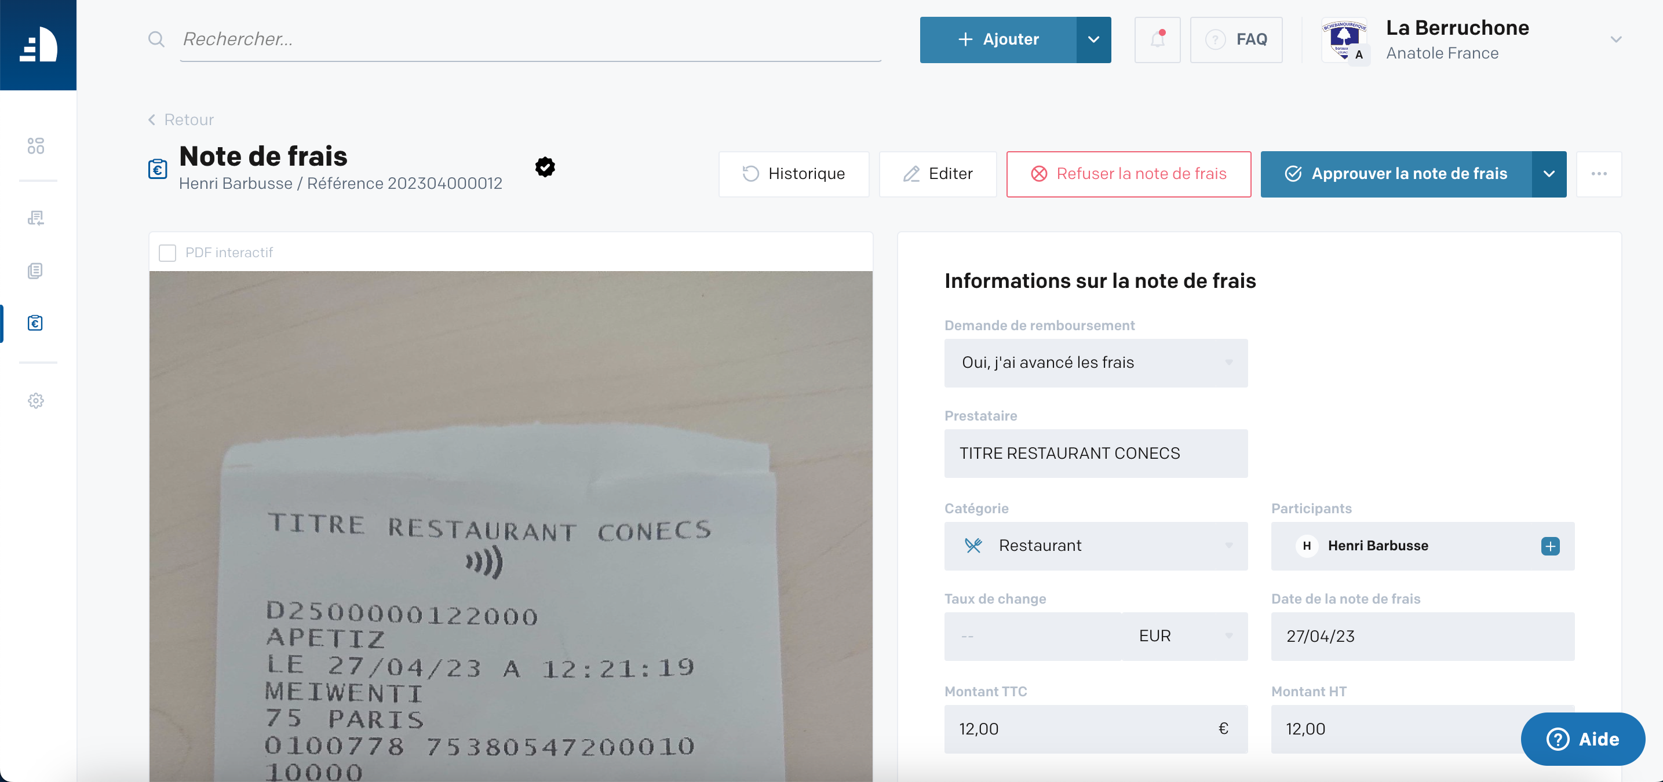Viewport: 1663px width, 782px height.
Task: Click the Note de frais euro clipboard icon
Action: [x=158, y=169]
